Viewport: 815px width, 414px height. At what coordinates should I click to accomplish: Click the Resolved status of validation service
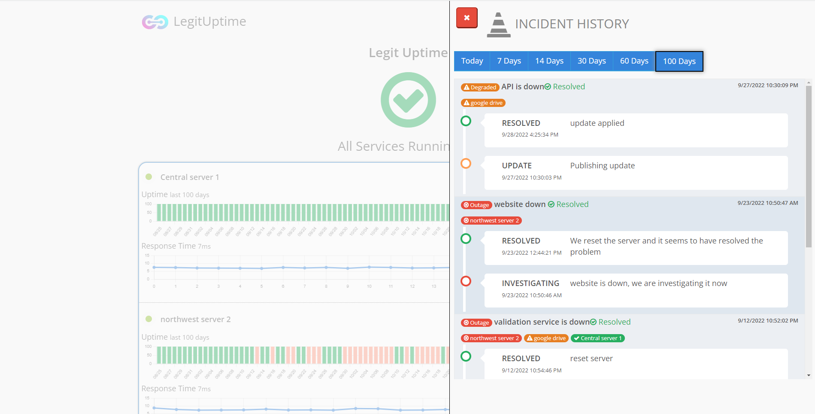(610, 322)
